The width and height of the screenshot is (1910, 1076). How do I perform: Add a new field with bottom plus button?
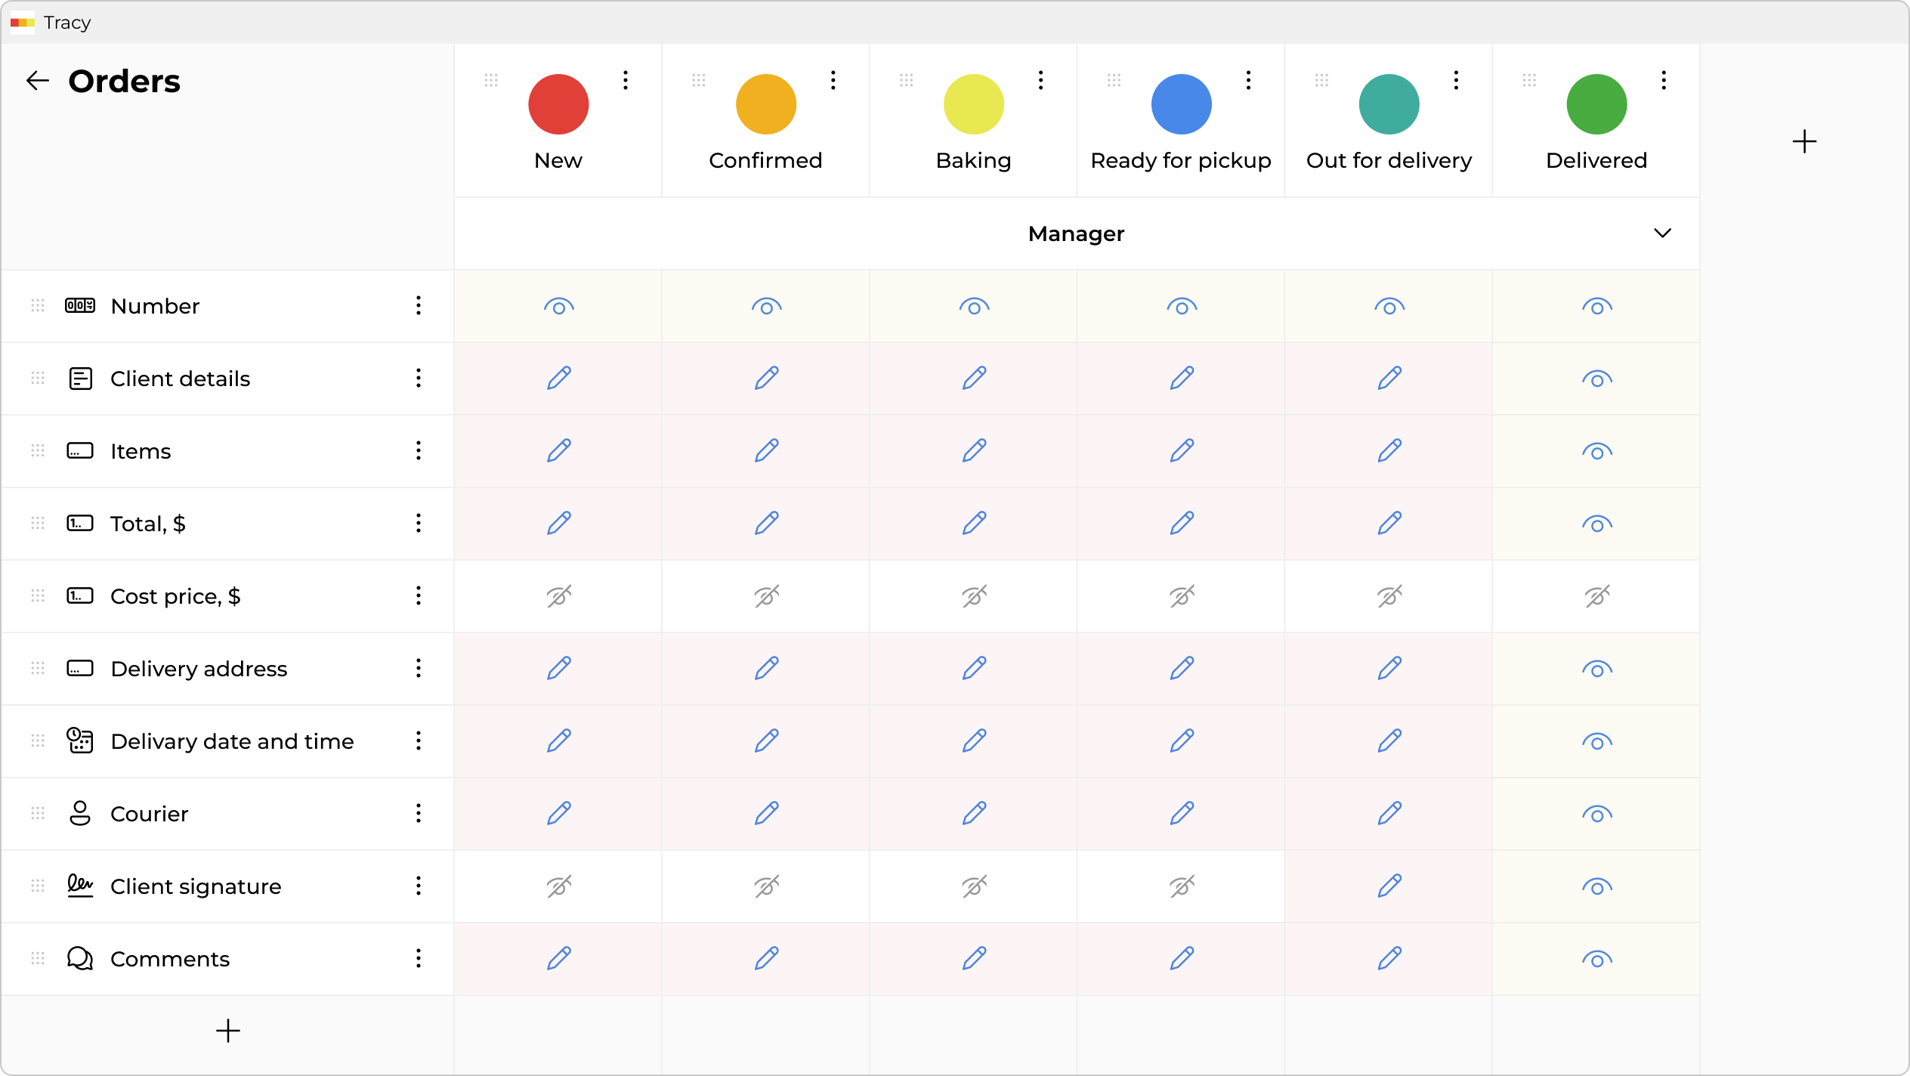click(x=227, y=1031)
